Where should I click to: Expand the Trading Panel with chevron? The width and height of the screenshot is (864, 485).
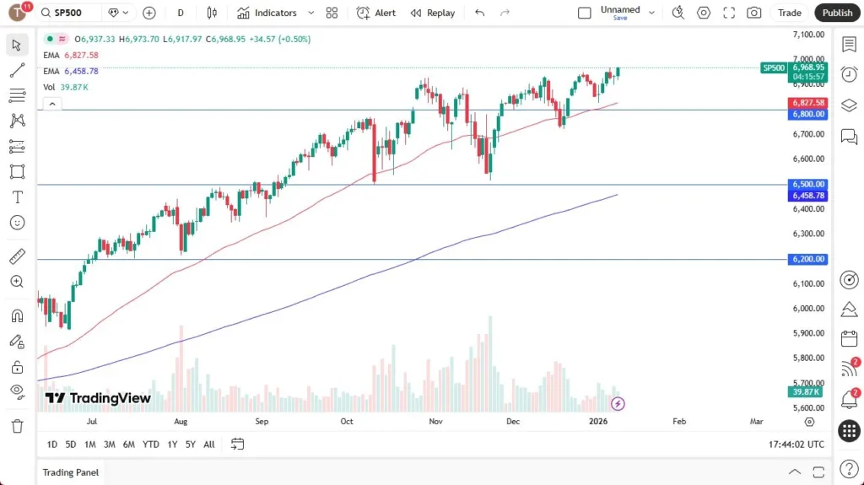coord(795,472)
